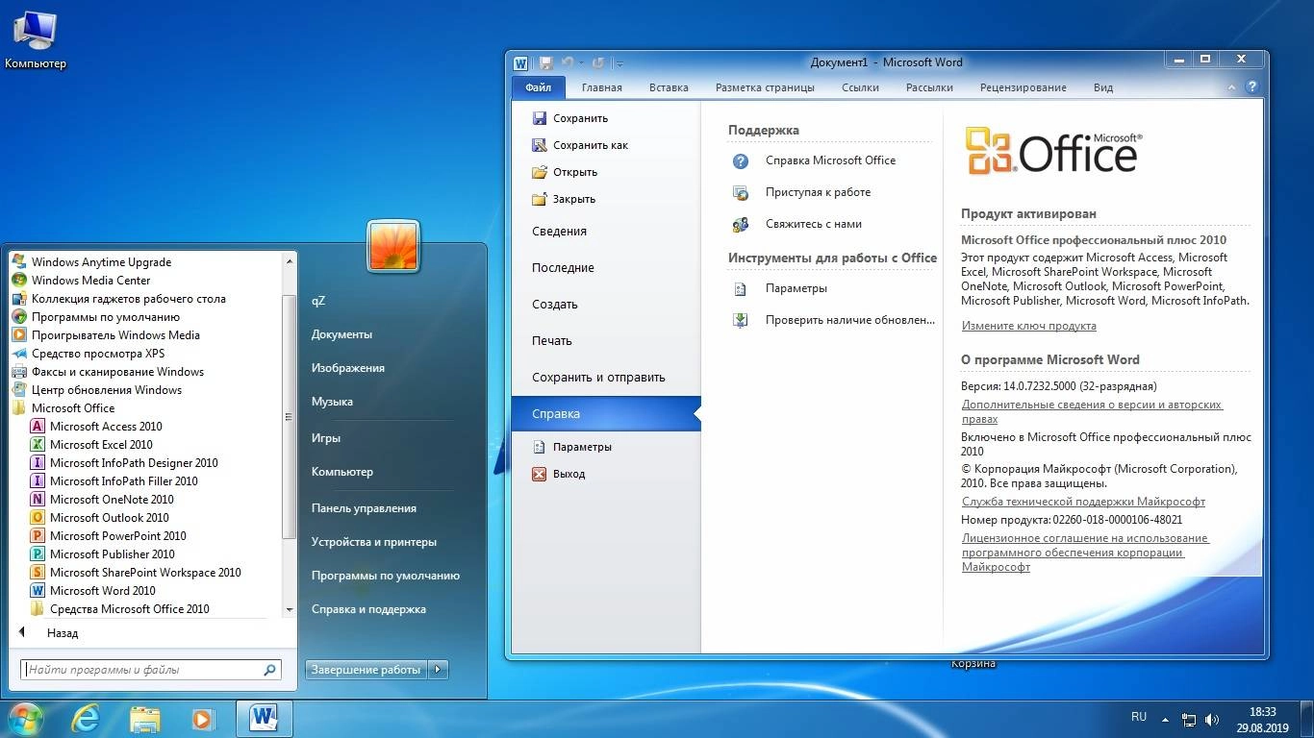Screen dimensions: 1314x738
Task: Select Печать in the Backstage menu
Action: point(606,341)
